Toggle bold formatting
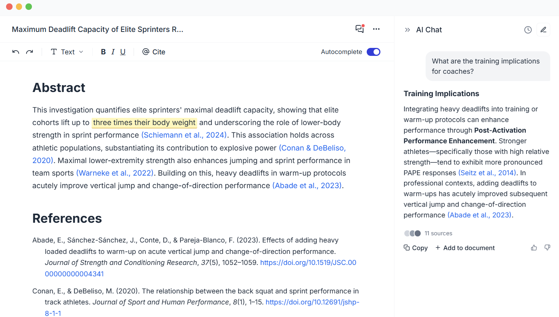Screen dimensions: 559x317 [103, 52]
